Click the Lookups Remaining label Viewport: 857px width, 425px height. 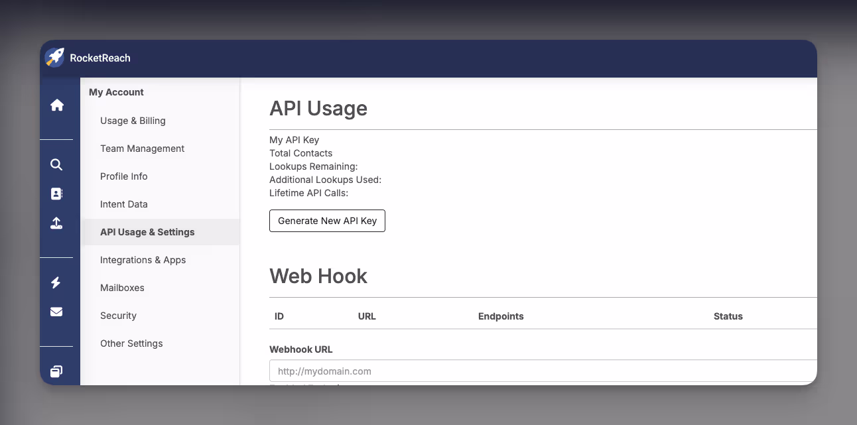[x=313, y=166]
